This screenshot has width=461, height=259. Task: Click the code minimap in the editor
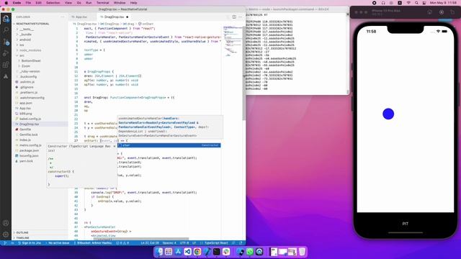point(232,41)
